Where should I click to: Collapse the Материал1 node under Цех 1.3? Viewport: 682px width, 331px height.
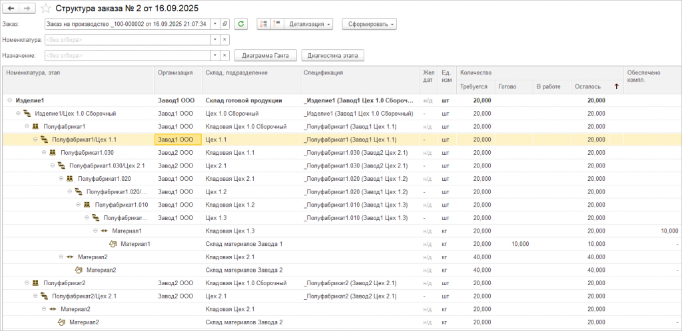96,231
